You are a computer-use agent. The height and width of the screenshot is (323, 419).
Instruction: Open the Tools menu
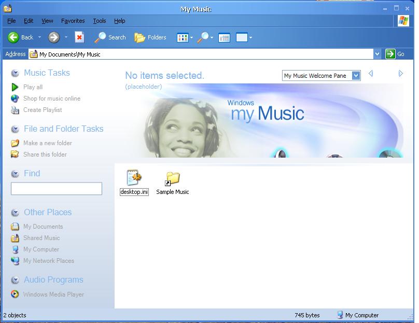[100, 21]
